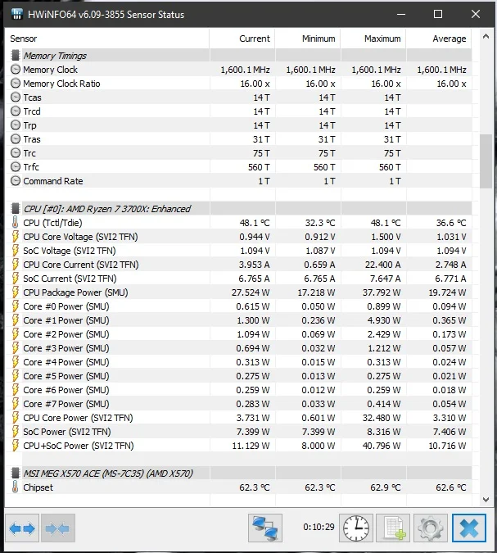Image resolution: width=497 pixels, height=553 pixels.
Task: Click the Maximum column header
Action: 373,39
